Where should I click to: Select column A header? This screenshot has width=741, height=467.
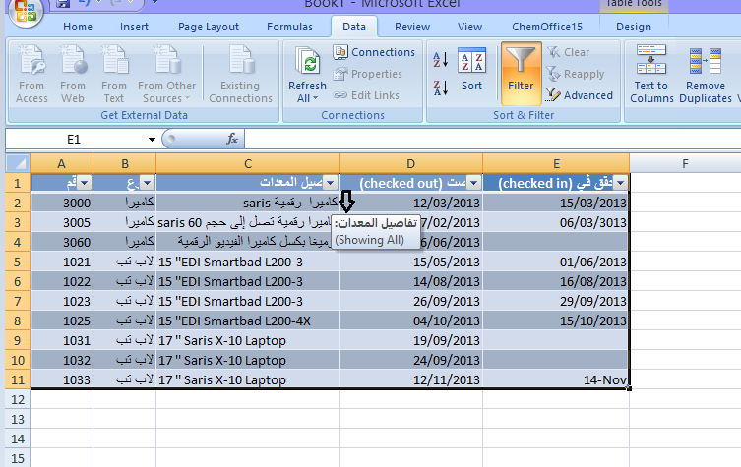click(61, 163)
